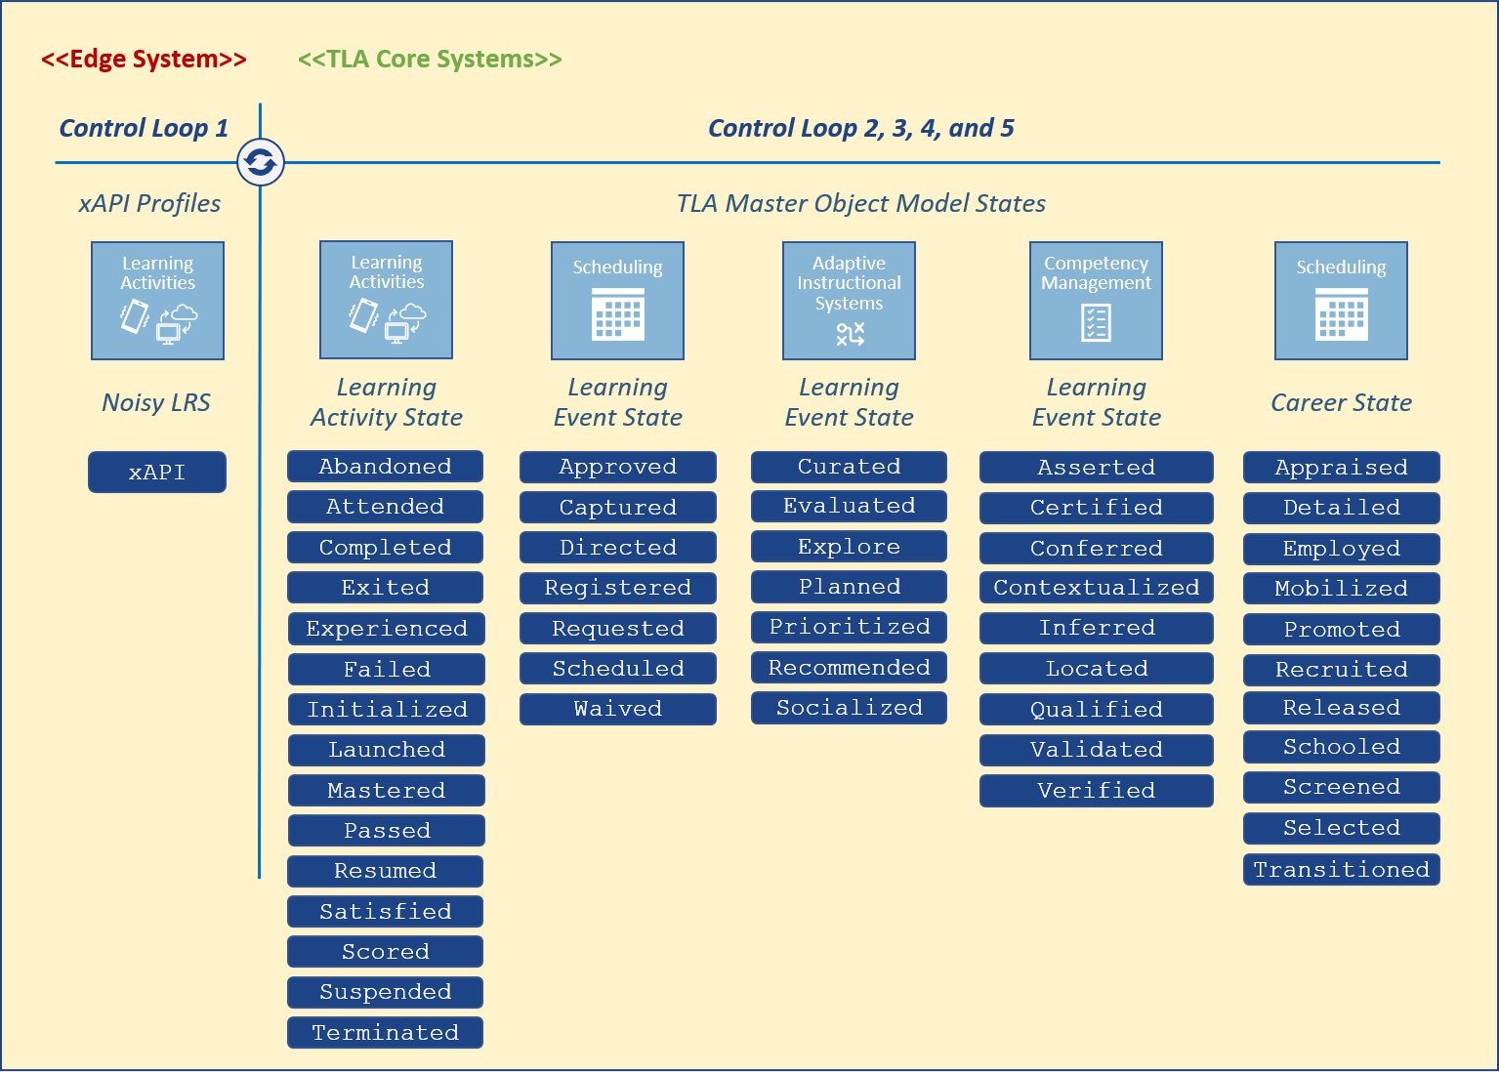Select the Asserted state box
Screen dimensions: 1499x1072
(1096, 468)
